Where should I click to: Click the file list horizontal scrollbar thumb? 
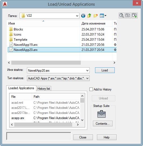click(x=46, y=63)
